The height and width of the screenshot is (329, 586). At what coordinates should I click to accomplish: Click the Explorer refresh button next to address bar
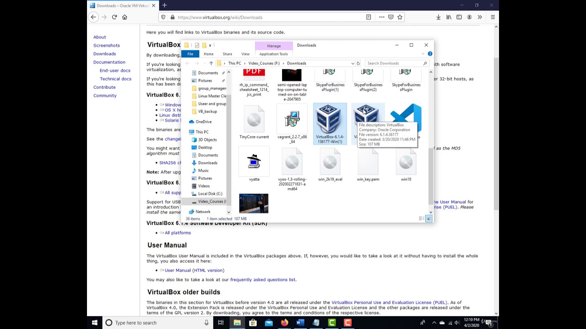pyautogui.click(x=358, y=64)
